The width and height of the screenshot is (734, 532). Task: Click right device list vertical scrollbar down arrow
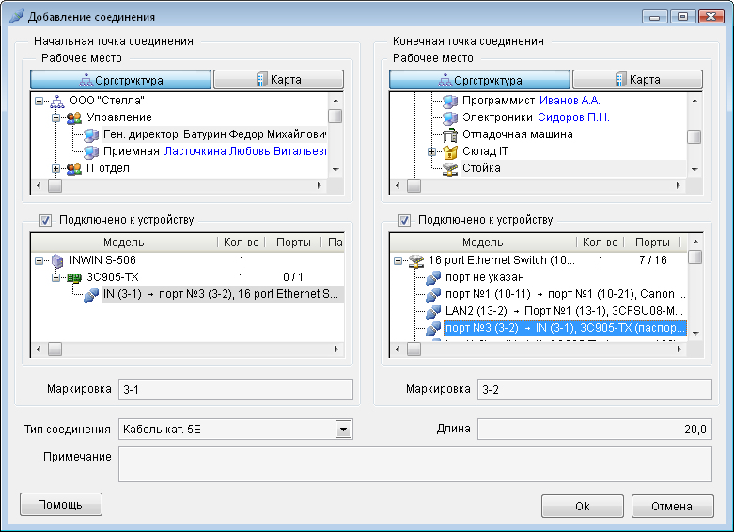(x=695, y=334)
